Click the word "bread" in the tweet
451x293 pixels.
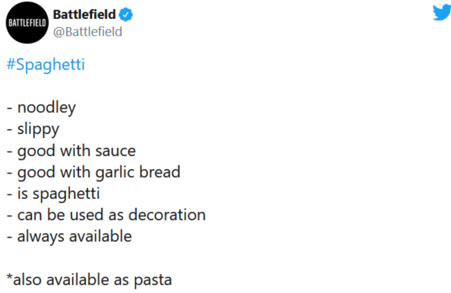(160, 172)
